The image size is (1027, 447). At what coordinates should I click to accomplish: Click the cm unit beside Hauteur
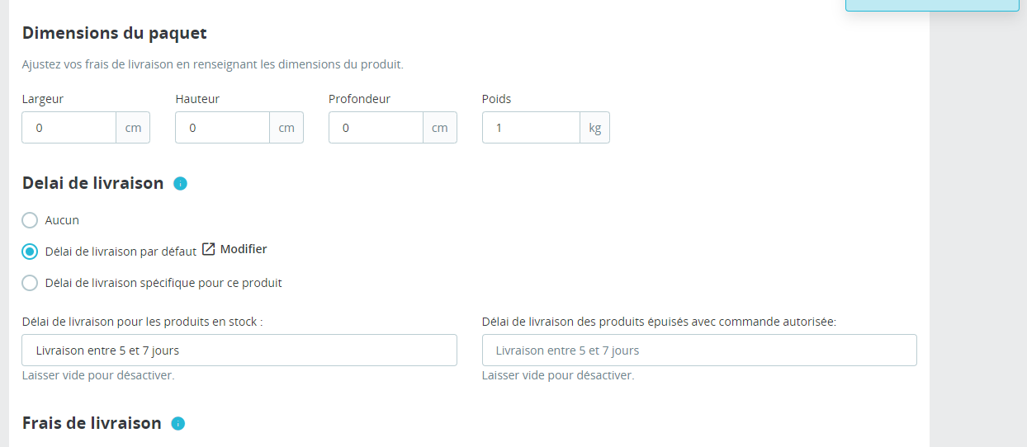286,128
